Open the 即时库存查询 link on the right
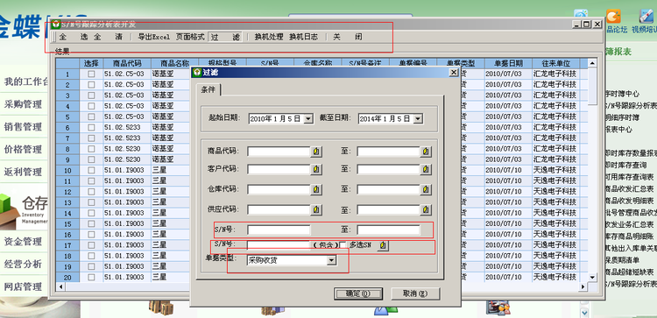The height and width of the screenshot is (318, 657). point(626,165)
